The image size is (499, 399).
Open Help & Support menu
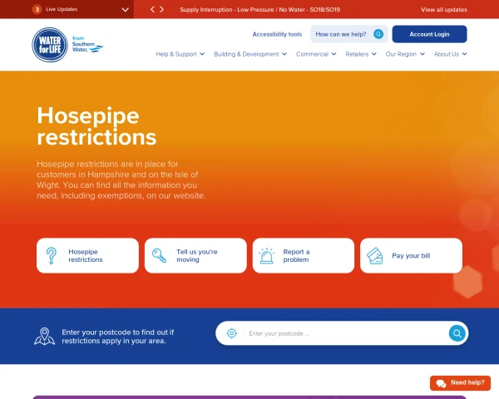tap(180, 54)
